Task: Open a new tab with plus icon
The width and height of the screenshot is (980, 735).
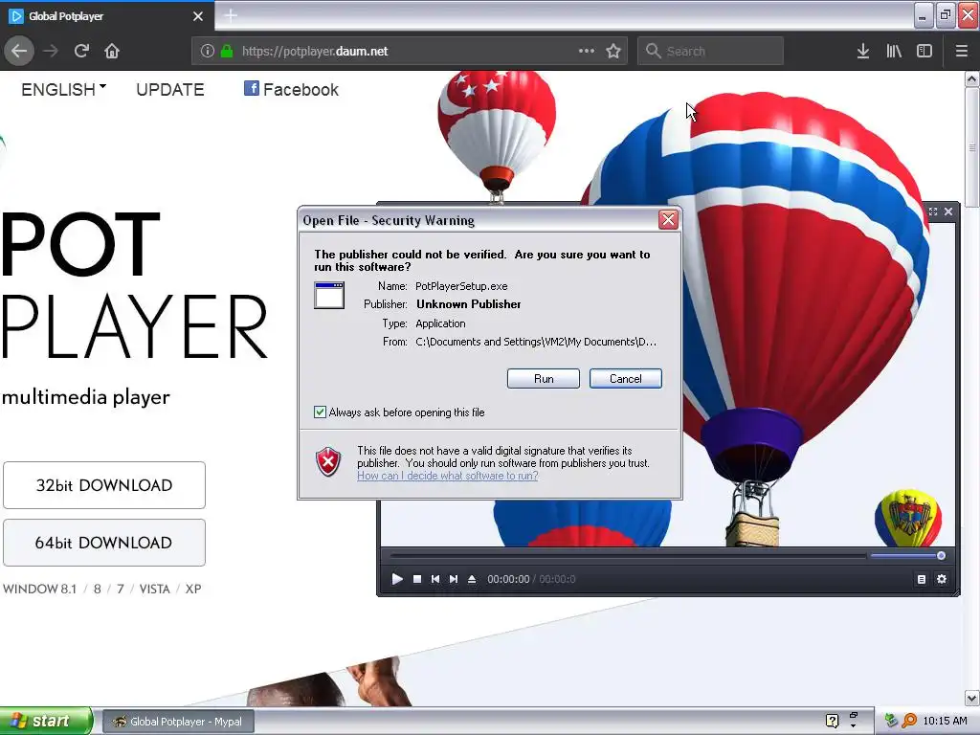Action: [231, 15]
